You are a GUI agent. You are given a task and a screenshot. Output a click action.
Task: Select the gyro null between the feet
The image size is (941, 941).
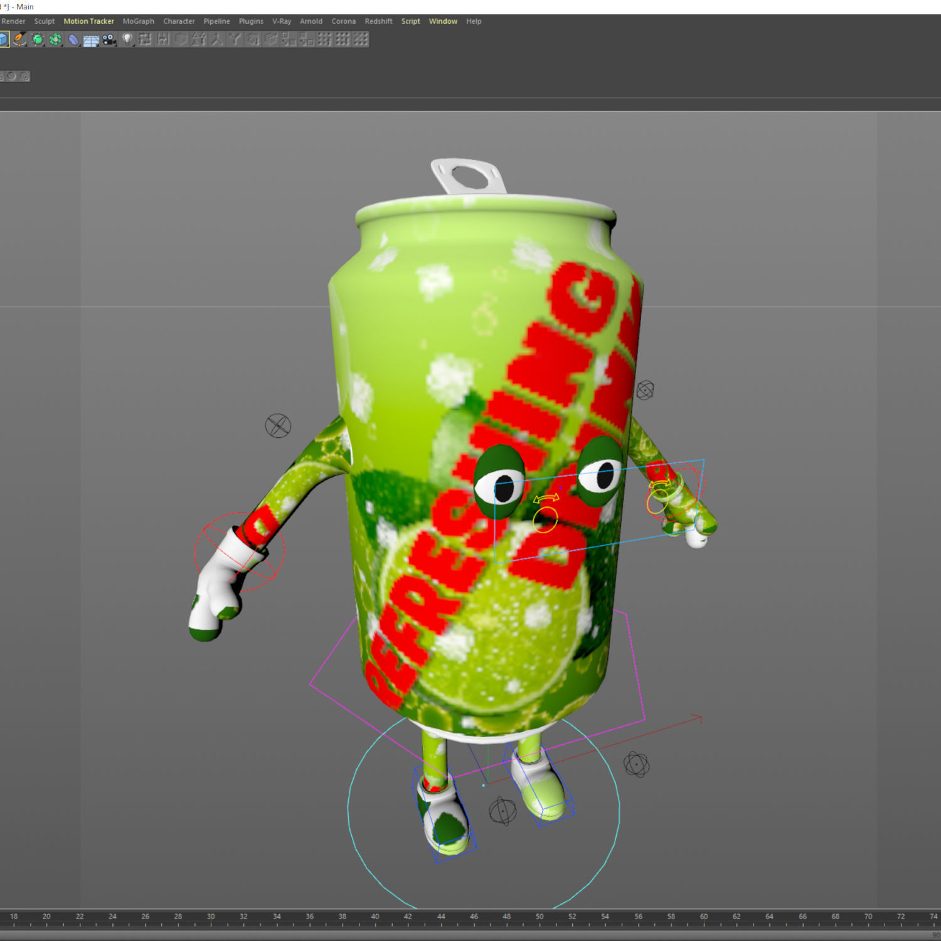click(502, 811)
